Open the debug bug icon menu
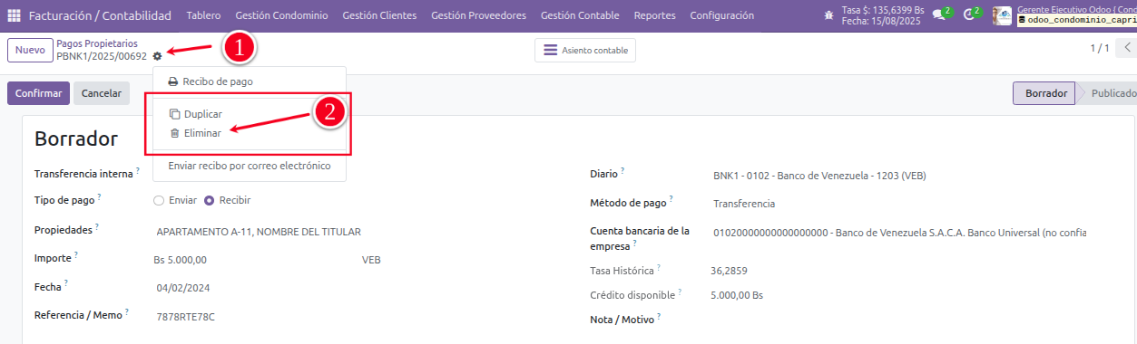This screenshot has width=1137, height=344. pos(829,15)
